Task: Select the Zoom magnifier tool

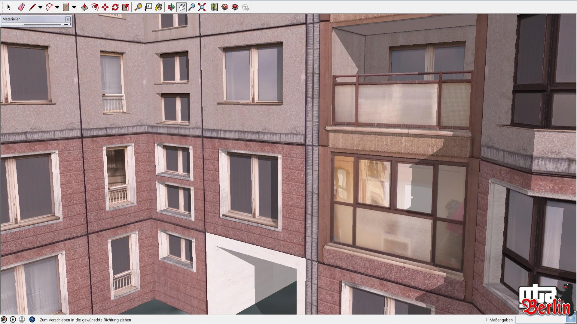Action: pyautogui.click(x=192, y=7)
